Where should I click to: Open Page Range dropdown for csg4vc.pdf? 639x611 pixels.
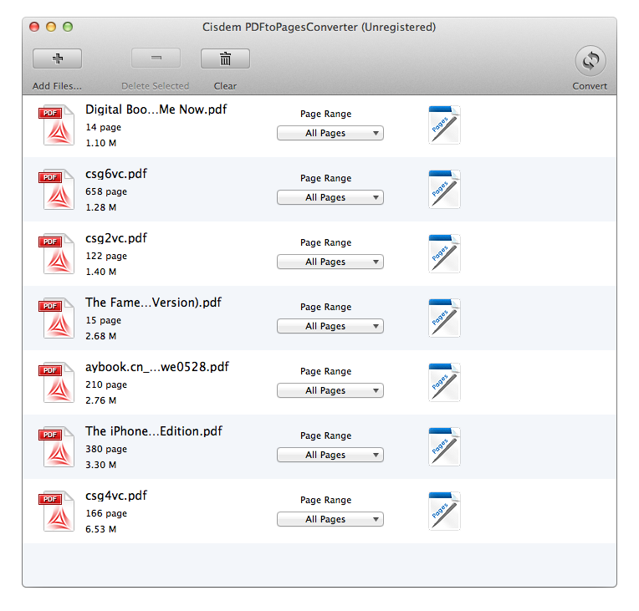(x=330, y=519)
